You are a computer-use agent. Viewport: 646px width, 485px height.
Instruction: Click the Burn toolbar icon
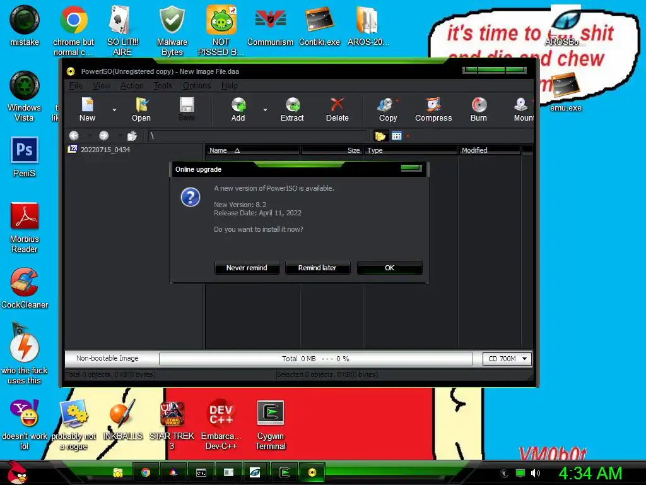coord(479,109)
